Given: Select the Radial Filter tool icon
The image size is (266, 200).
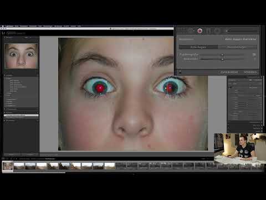Looking at the screenshot, I should point(217,31).
